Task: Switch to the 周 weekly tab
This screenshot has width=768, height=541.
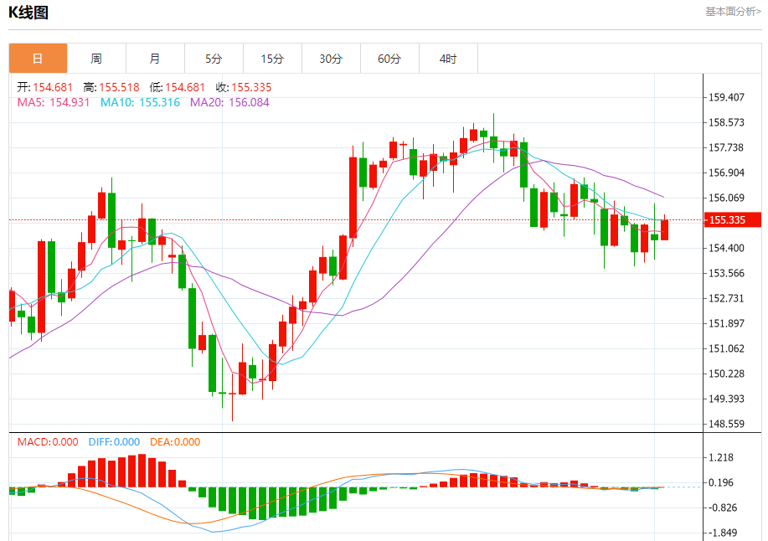Action: point(96,59)
